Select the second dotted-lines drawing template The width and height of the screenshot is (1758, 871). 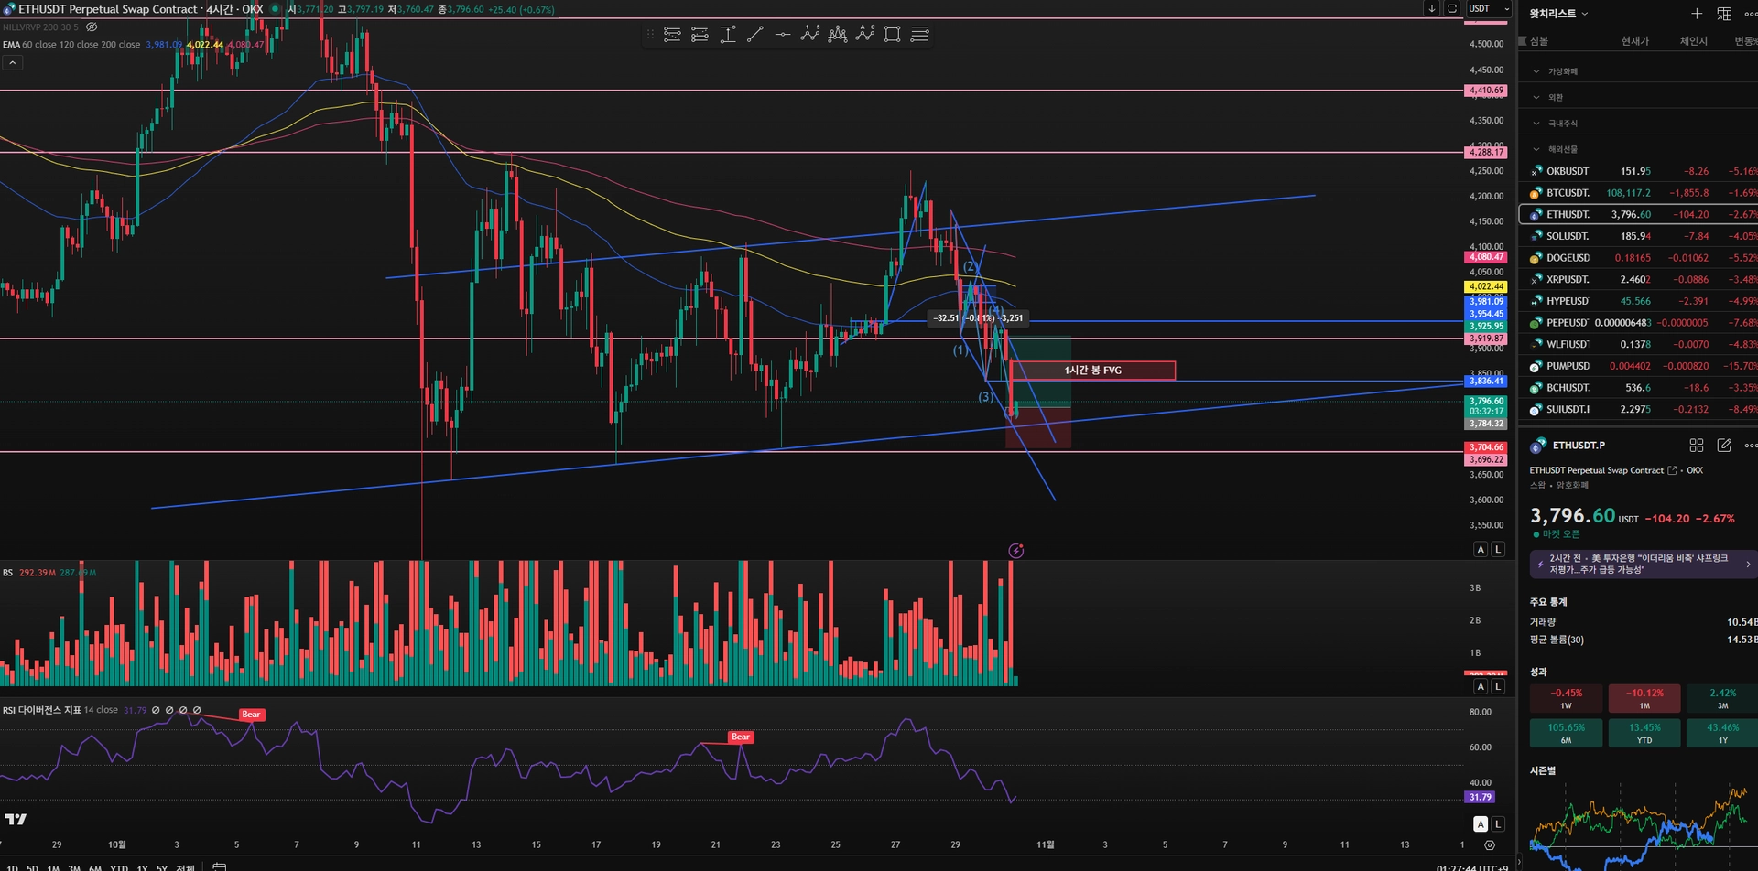700,35
